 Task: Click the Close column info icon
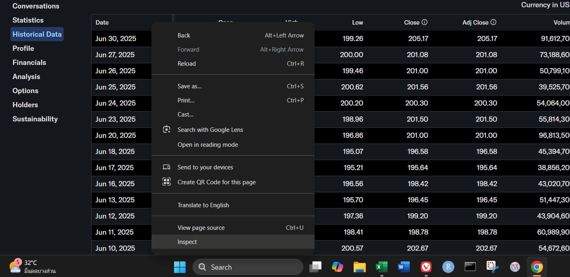coord(425,23)
